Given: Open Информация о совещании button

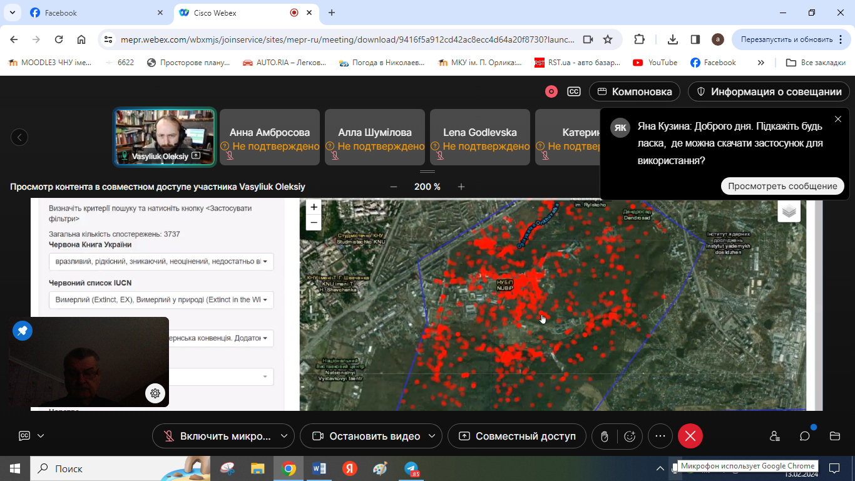Looking at the screenshot, I should [x=769, y=91].
